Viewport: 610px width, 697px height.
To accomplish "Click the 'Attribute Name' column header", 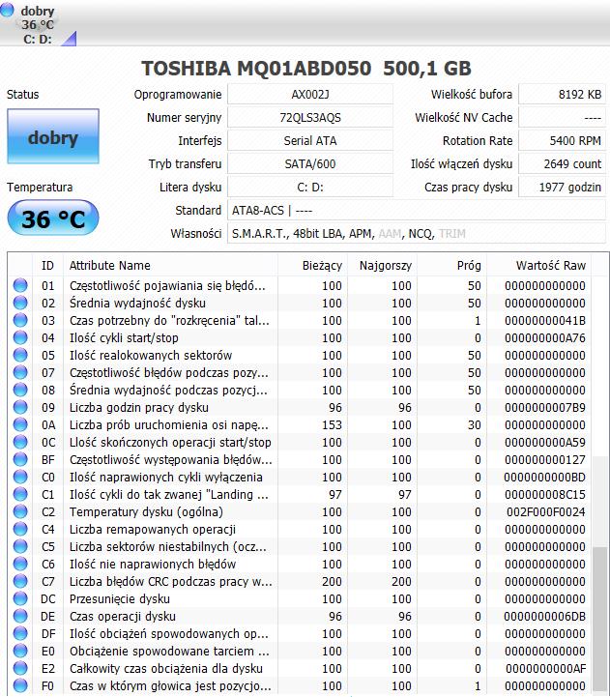I will pos(170,266).
